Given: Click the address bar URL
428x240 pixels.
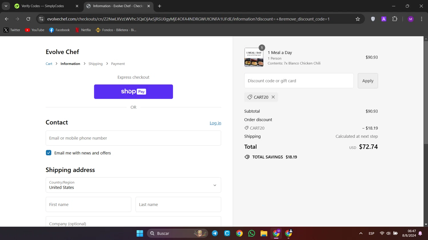Looking at the screenshot, I should [188, 19].
